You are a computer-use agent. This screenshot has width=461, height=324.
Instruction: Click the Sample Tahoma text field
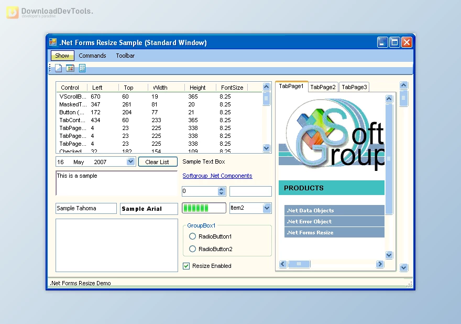[x=86, y=208]
